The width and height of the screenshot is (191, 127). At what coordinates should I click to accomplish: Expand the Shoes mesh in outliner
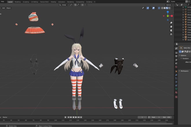click(x=183, y=37)
